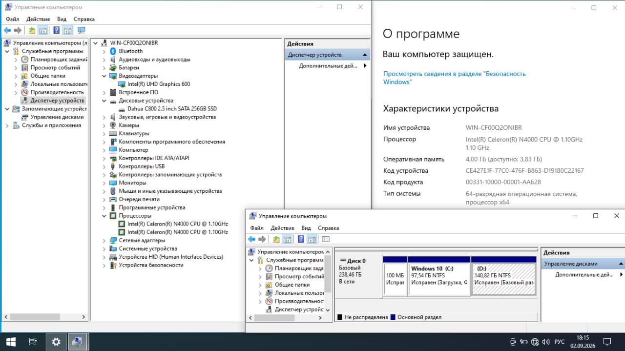The image size is (625, 351).
Task: Click blue Help icon in Disk Management window toolbar
Action: coord(301,239)
